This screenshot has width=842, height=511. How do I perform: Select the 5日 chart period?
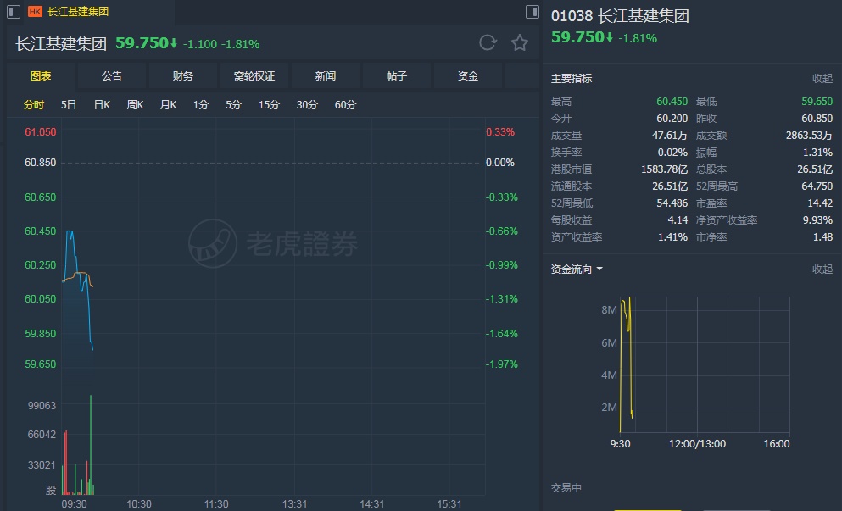point(69,105)
